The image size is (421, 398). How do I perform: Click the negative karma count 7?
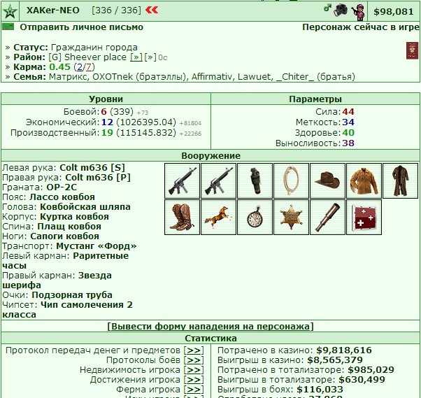tap(89, 67)
